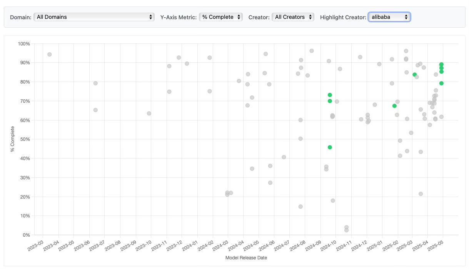469x269 pixels.
Task: Select the green alibaba point near 46%
Action: pyautogui.click(x=330, y=147)
